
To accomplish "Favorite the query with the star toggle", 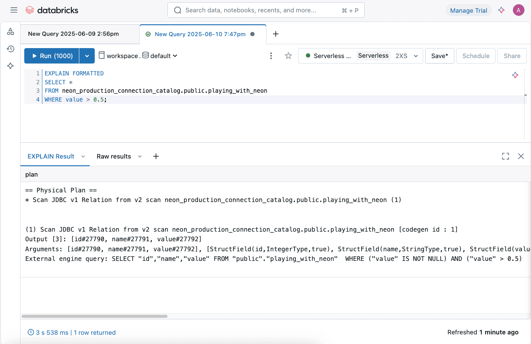I will [x=288, y=56].
